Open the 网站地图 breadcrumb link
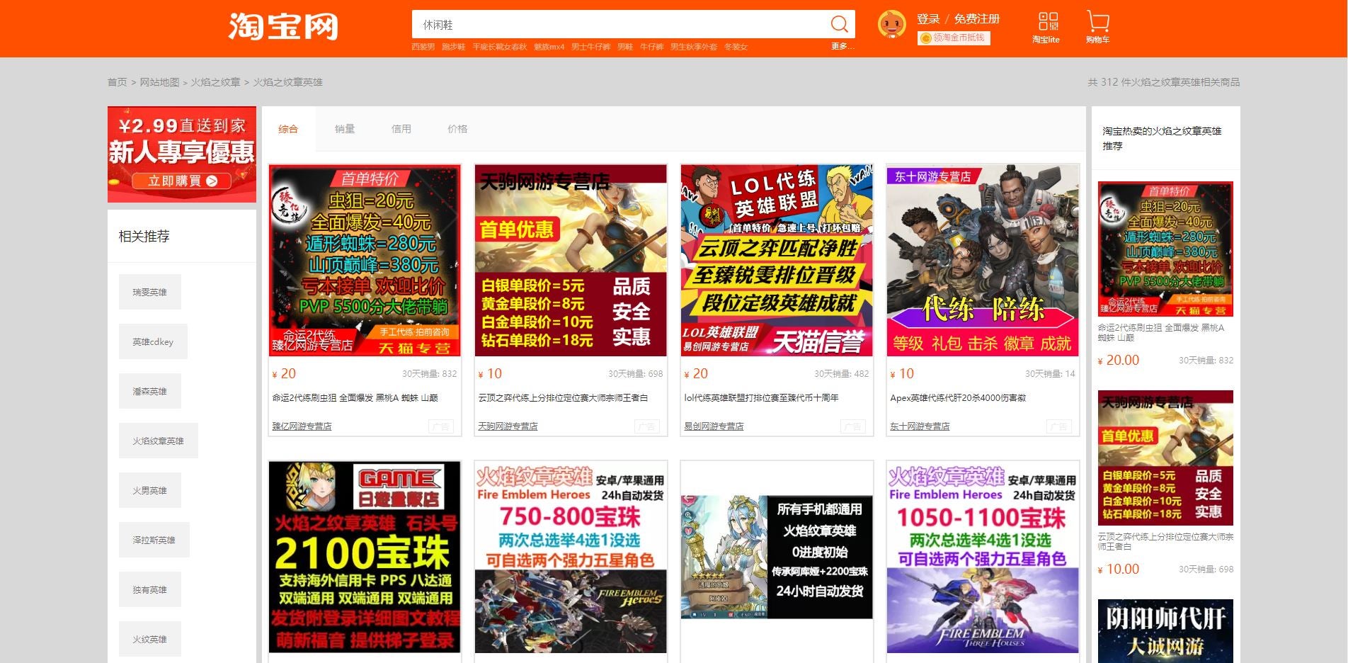The width and height of the screenshot is (1348, 663). 159,82
